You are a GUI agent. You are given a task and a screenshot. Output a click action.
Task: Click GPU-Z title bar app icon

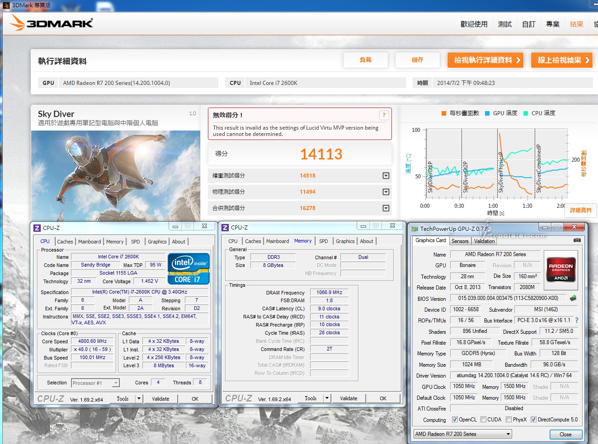pyautogui.click(x=414, y=229)
